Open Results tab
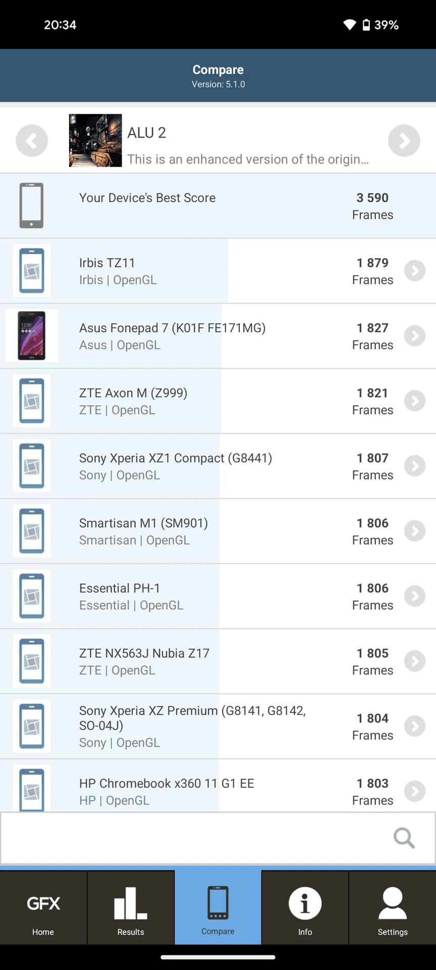 131,907
